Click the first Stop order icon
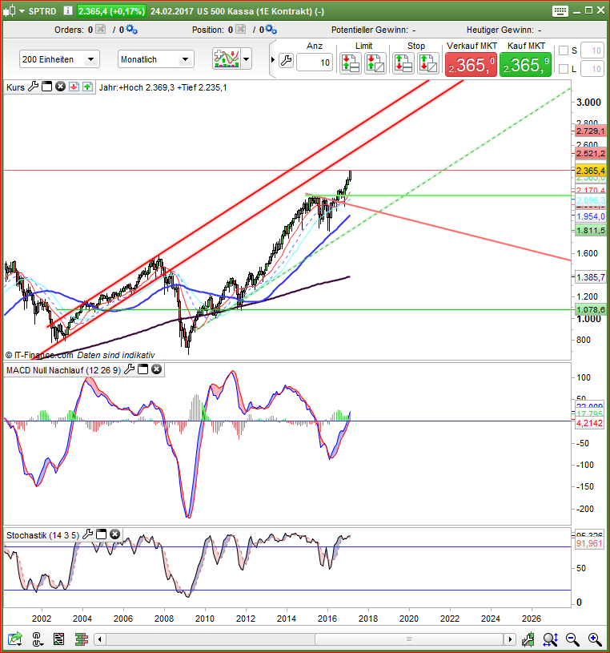 coord(403,62)
